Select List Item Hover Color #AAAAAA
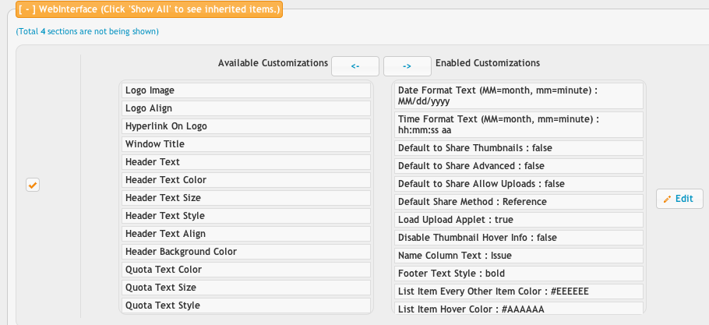Image resolution: width=709 pixels, height=325 pixels. (x=519, y=309)
